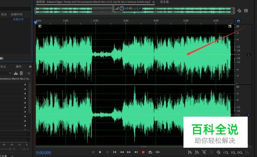Click the Zoom In amplitude icon
The width and height of the screenshot is (257, 157).
click(x=190, y=153)
